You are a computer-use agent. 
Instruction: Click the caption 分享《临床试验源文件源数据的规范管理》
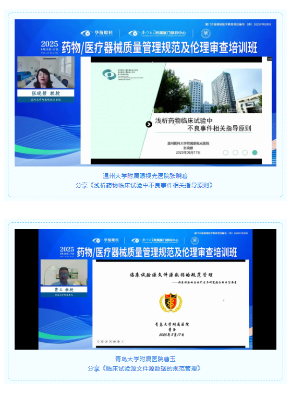coord(144,368)
